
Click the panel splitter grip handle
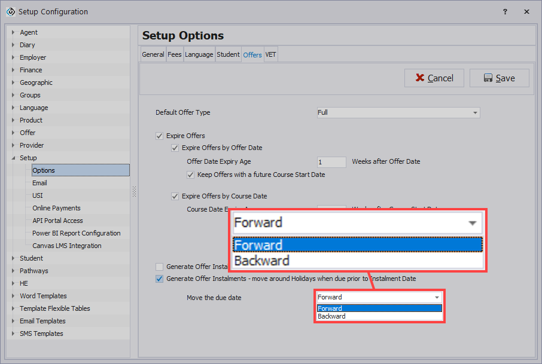(x=134, y=191)
